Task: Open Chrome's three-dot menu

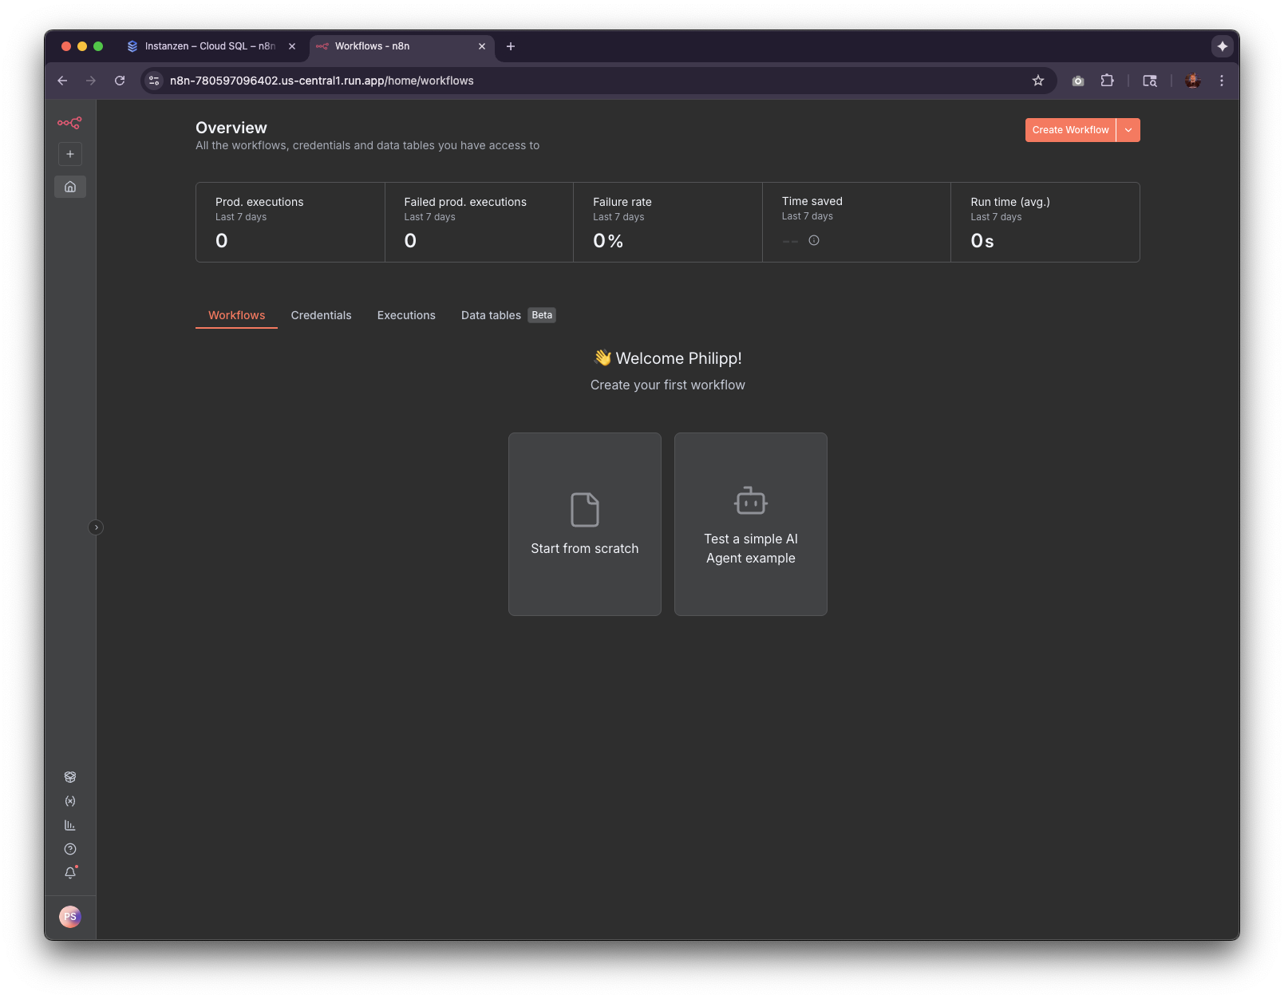Action: pyautogui.click(x=1221, y=81)
